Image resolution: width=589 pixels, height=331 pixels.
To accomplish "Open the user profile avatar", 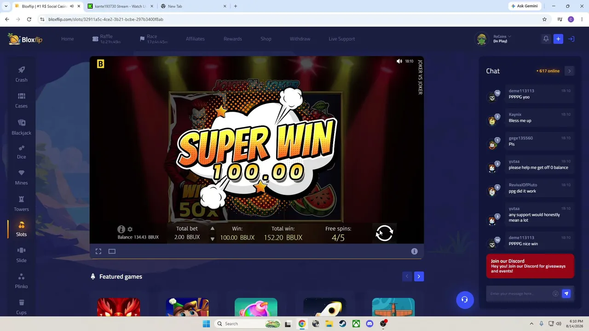I will pos(482,39).
